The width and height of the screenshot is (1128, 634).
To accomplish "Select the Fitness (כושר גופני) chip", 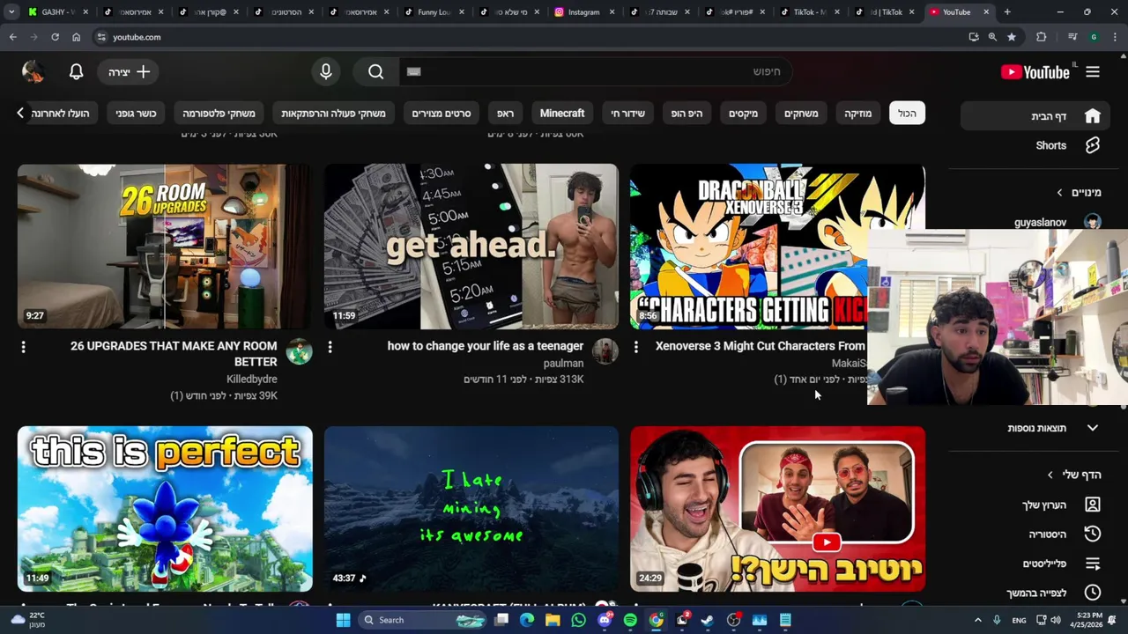I will point(136,114).
